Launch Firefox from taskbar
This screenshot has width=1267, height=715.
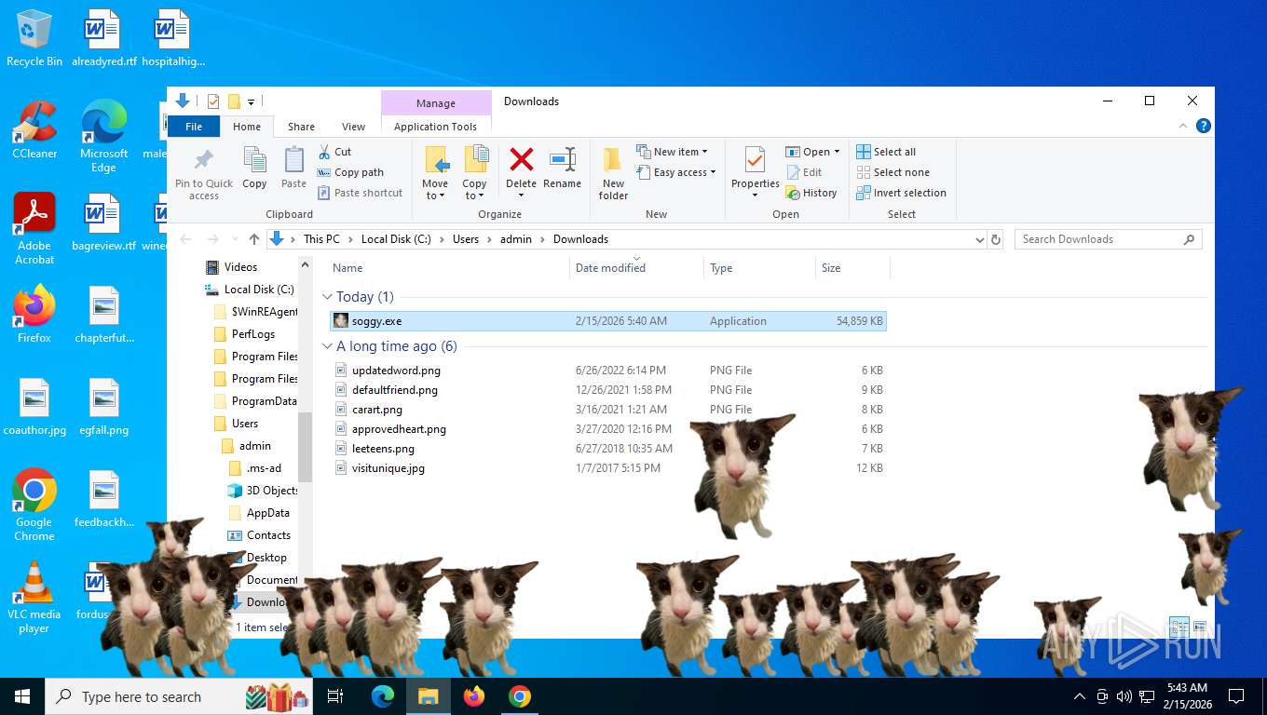[x=474, y=696]
